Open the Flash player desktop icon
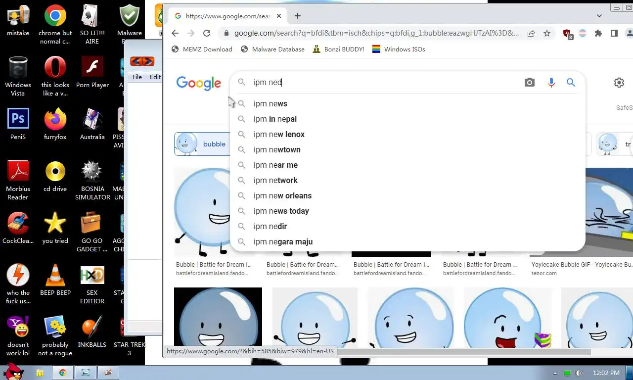 pos(92,72)
